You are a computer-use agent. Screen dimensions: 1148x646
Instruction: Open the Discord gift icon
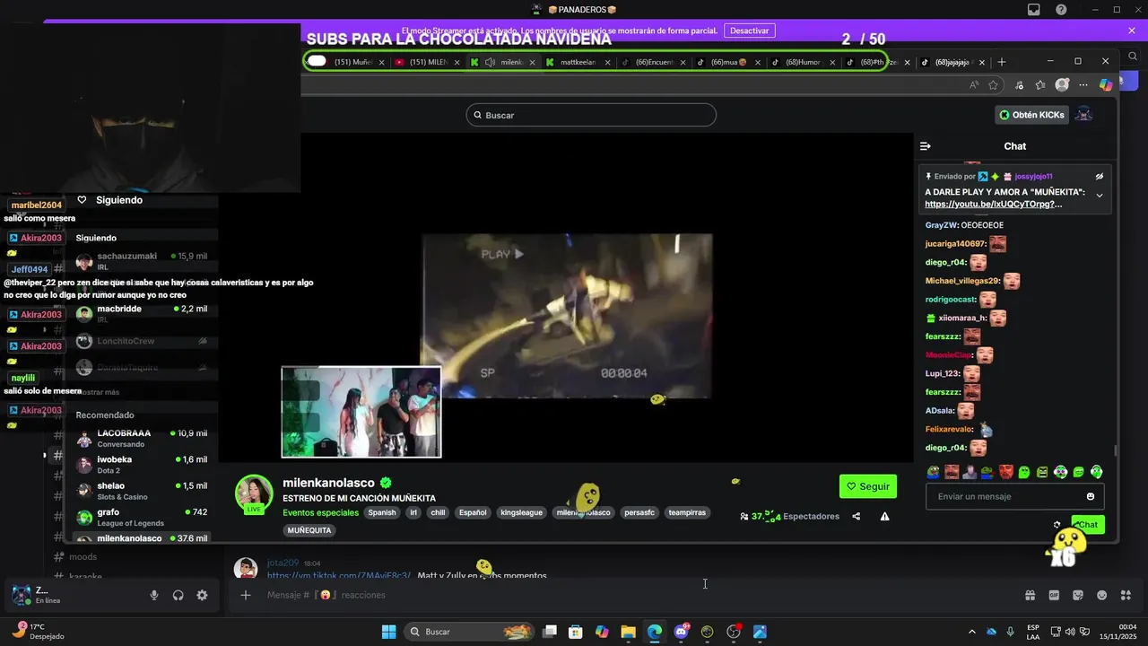point(1031,595)
